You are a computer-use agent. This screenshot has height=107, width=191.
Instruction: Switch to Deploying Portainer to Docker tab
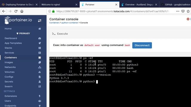[19, 5]
